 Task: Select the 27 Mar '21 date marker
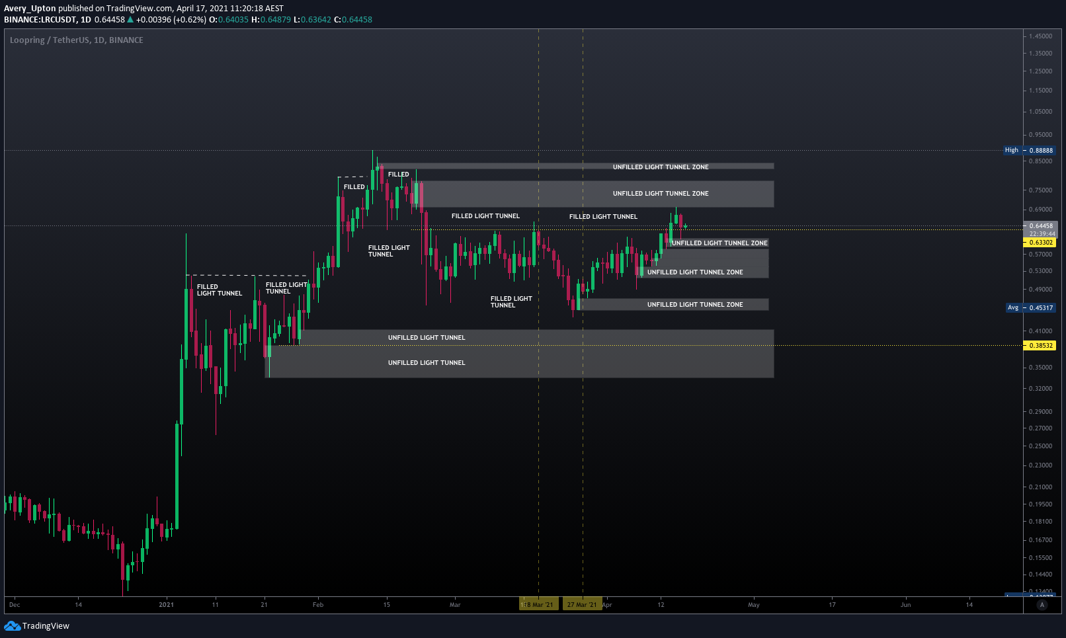582,604
